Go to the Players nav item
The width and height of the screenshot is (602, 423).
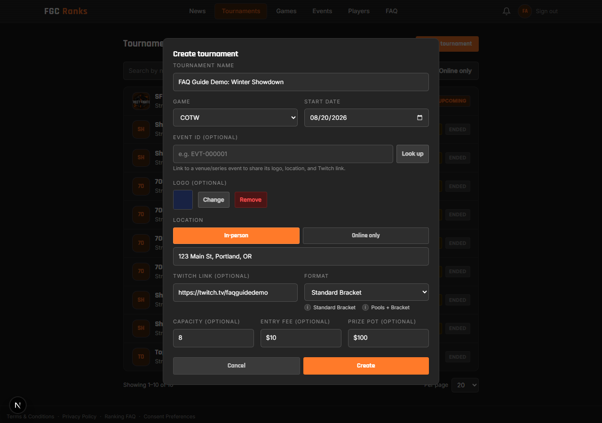359,11
